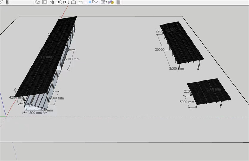Select the 3200 mm label on square canopy
Image resolution: width=249 pixels, height=161 pixels.
click(213, 89)
